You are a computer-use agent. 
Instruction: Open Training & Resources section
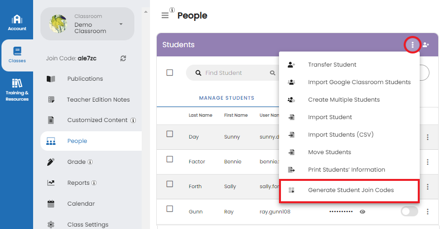(17, 90)
